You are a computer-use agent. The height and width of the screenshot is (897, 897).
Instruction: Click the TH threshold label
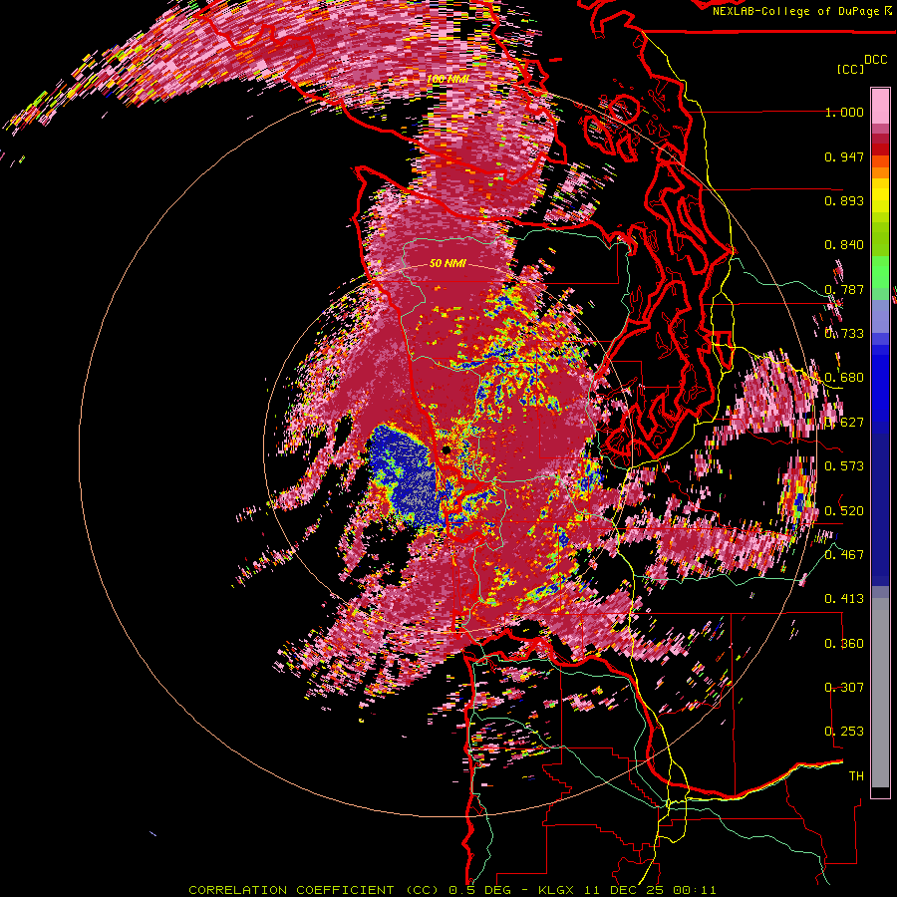[856, 776]
